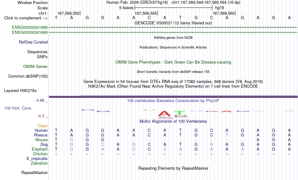This screenshot has width=298, height=180.
Task: Click the large red A PhyloP logo letter
Action: [x=165, y=113]
